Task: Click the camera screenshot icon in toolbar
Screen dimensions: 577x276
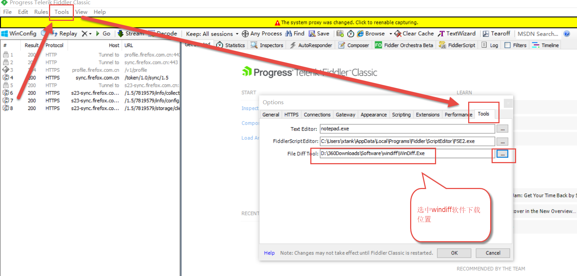Action: [x=340, y=34]
